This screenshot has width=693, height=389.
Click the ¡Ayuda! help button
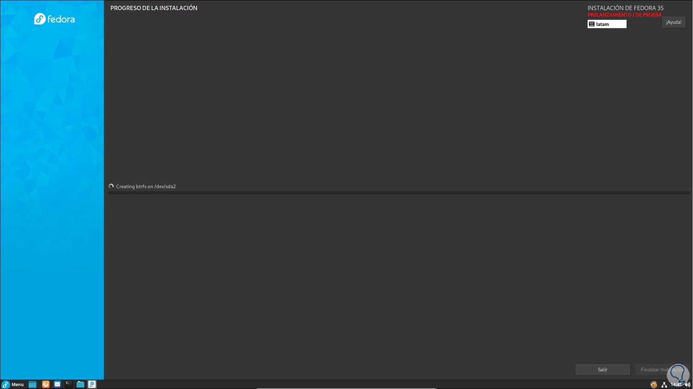[x=674, y=22]
